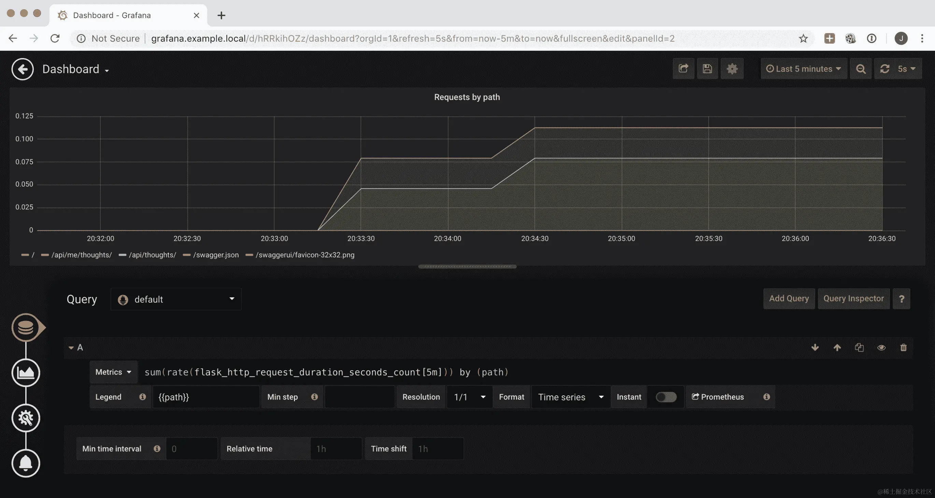Screen dimensions: 935x498
Task: Save dashboard with the floppy disk icon
Action: 707,69
